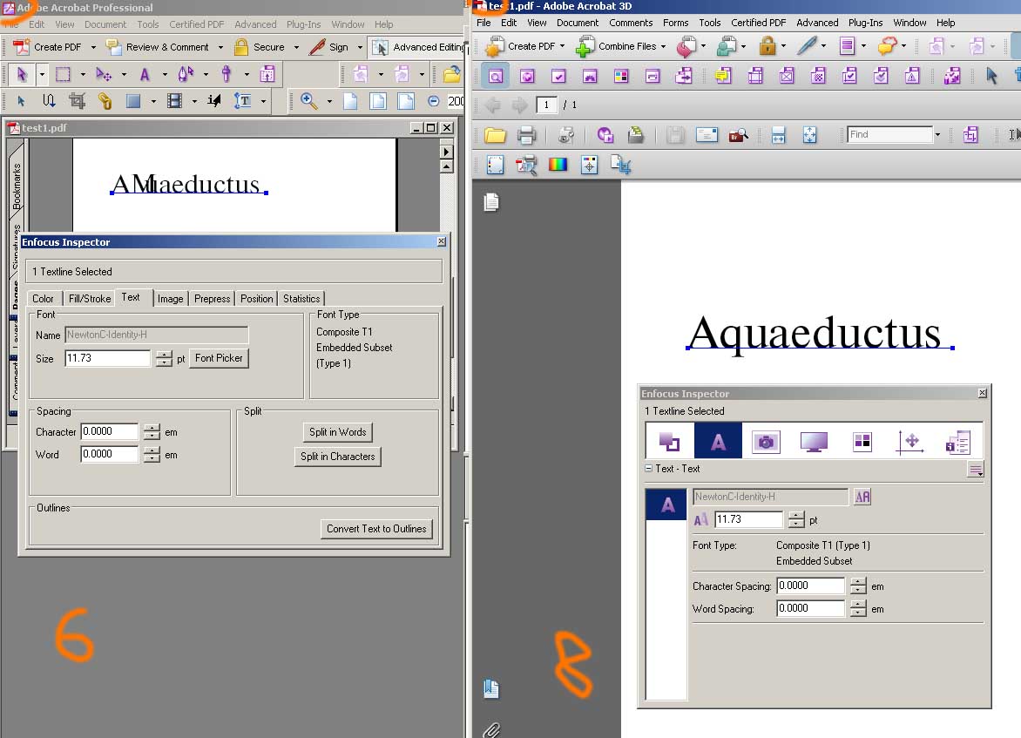Select the monitor Prepress category in right Inspector
The width and height of the screenshot is (1021, 738).
(814, 442)
